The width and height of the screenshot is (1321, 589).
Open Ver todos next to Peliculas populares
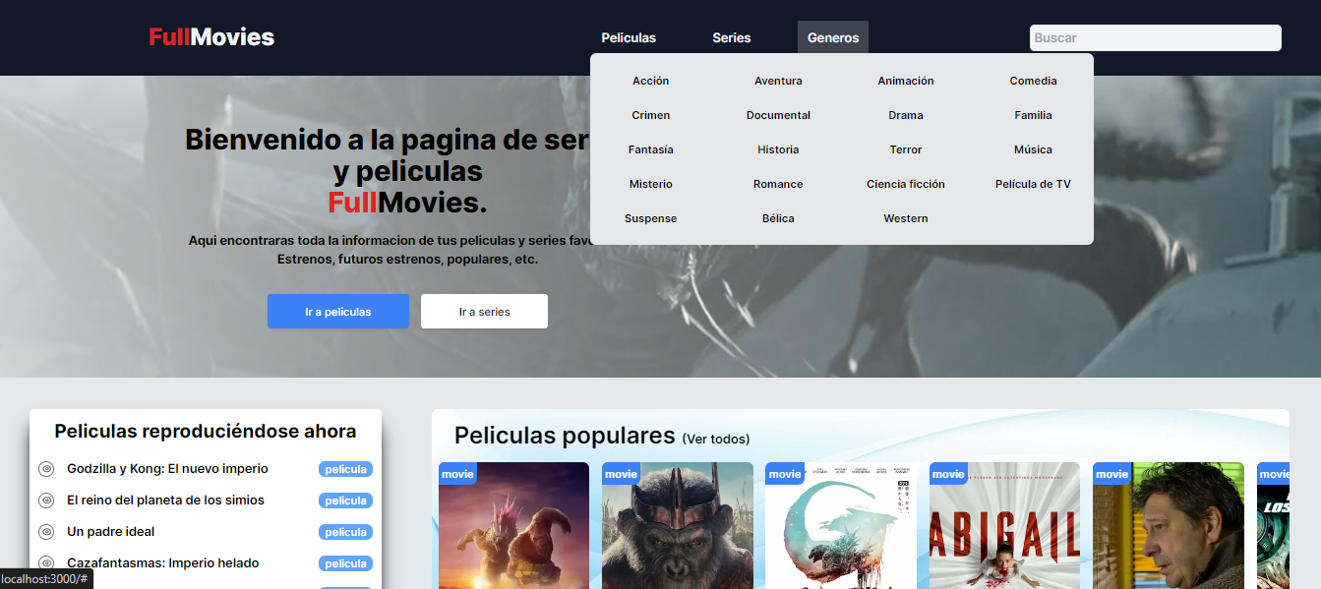coord(718,439)
